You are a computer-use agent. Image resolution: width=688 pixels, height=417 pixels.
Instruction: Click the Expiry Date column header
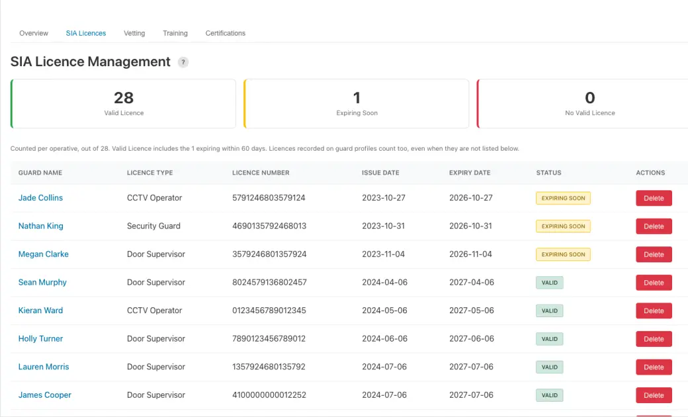tap(470, 172)
